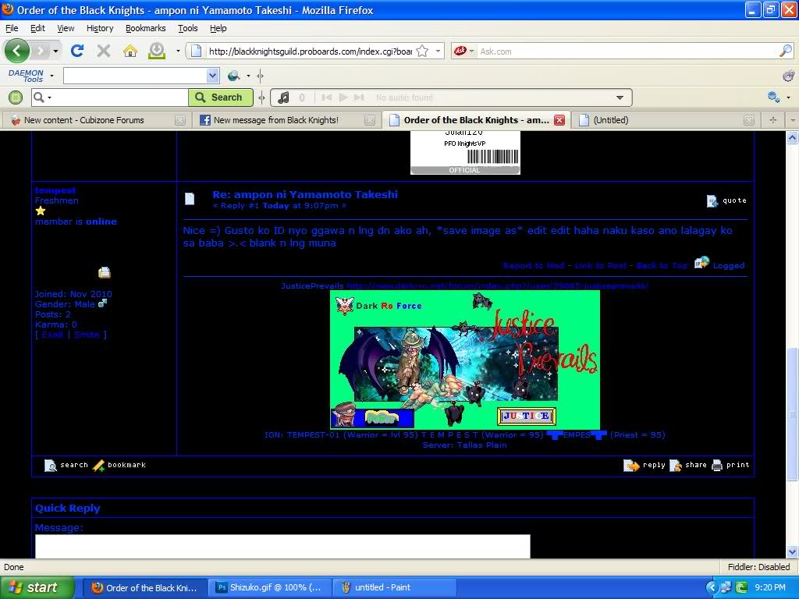Open the search type dropdown by magnifier
The image size is (799, 599).
click(49, 97)
